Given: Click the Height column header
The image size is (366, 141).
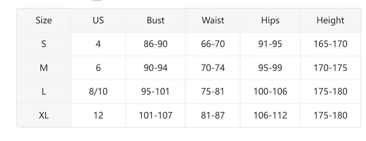Looking at the screenshot, I should point(330,20).
